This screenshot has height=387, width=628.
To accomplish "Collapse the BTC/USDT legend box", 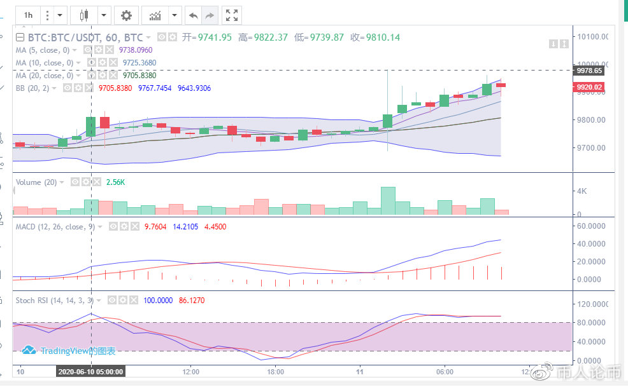I will click(x=19, y=37).
